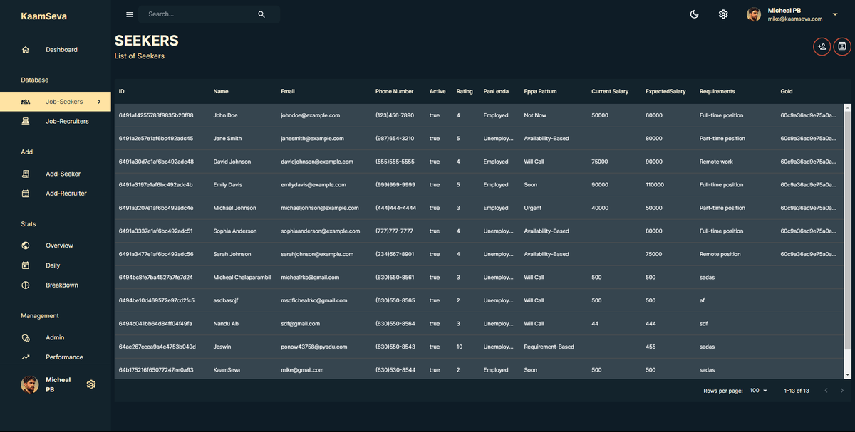
Task: Open sidebar footer settings gear
Action: (x=91, y=385)
